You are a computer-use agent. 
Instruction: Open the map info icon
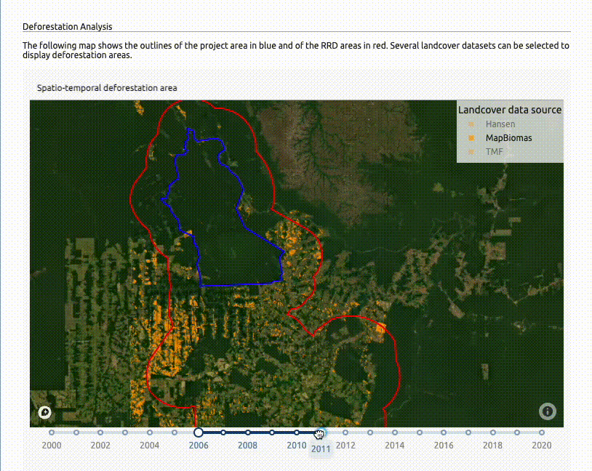coord(548,411)
